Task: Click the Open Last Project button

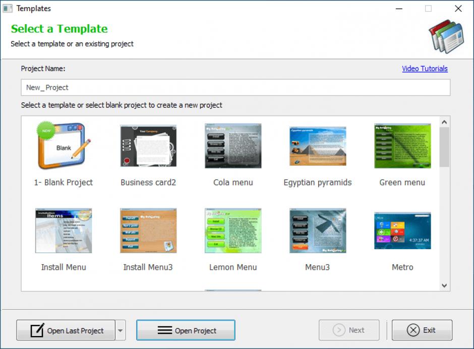Action: (66, 330)
